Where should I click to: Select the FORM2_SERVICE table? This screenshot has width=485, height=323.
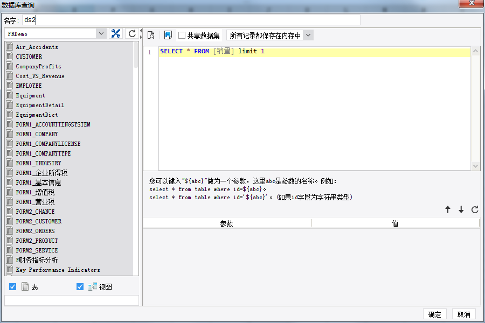[x=37, y=250]
